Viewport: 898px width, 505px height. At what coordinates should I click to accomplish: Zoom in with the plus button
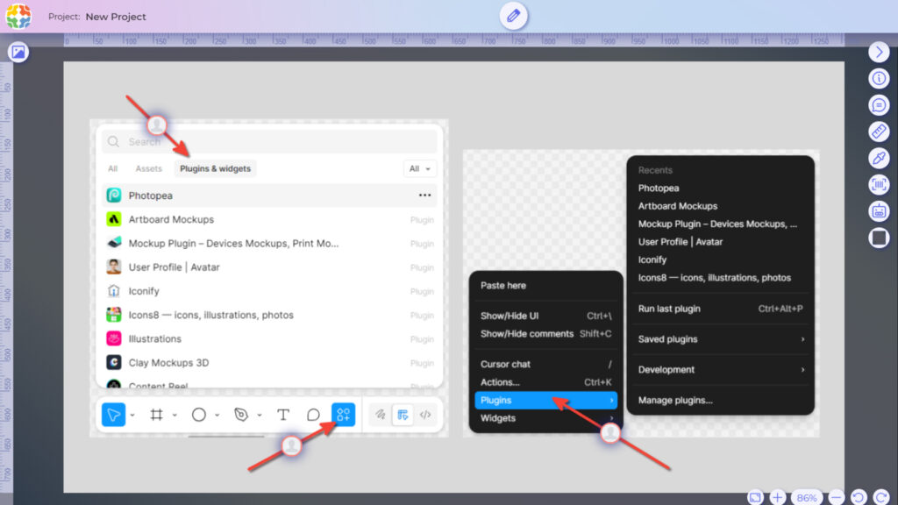(777, 497)
